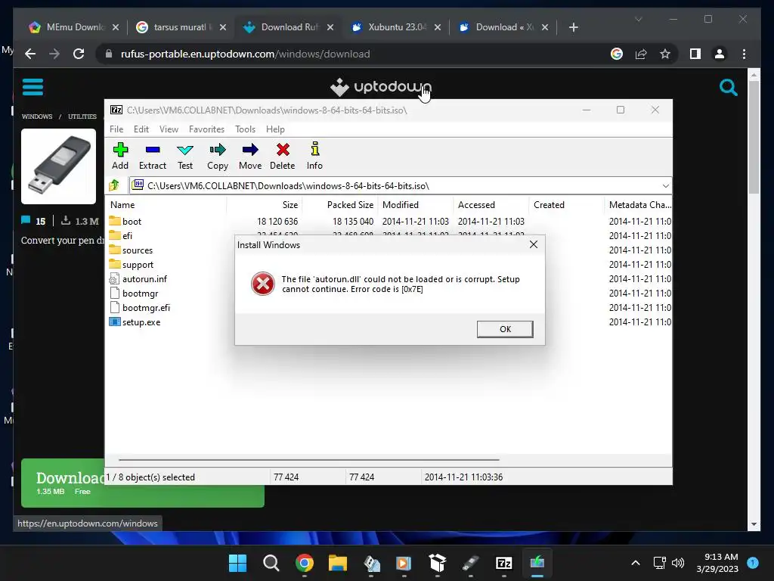Switch to the Xubuntu 23.04 tab
This screenshot has height=581, width=774.
point(396,27)
